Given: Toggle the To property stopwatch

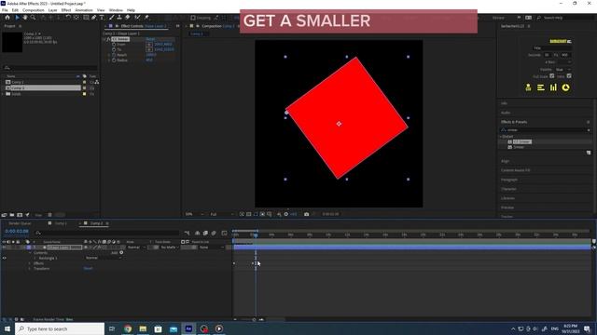Looking at the screenshot, I should 114,49.
